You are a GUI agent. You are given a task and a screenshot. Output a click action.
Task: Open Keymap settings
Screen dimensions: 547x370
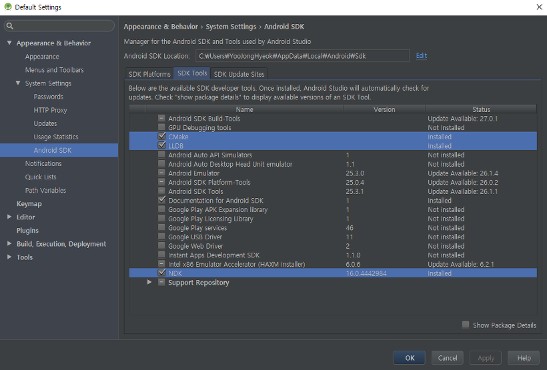29,203
